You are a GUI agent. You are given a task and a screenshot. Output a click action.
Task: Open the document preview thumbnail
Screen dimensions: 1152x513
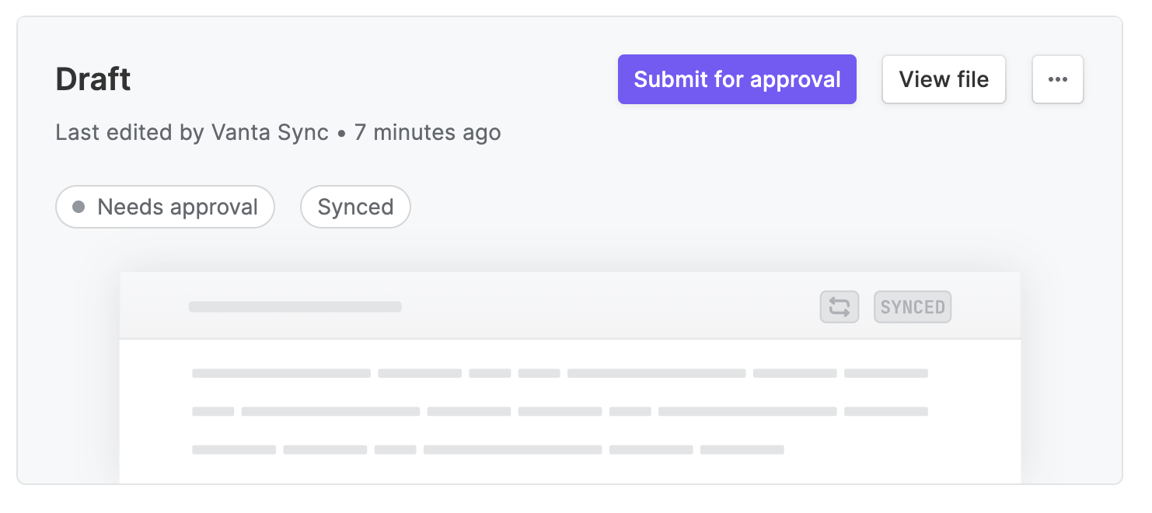(x=570, y=378)
